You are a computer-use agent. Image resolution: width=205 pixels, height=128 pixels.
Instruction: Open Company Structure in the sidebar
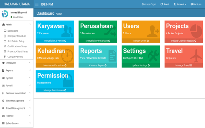coord(17,36)
